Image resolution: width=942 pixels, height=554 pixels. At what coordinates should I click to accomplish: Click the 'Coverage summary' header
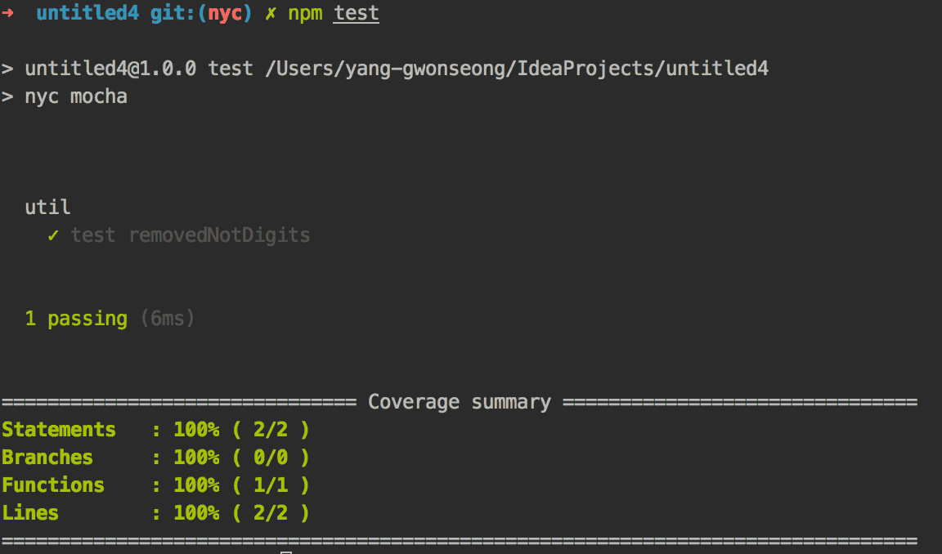tap(459, 401)
